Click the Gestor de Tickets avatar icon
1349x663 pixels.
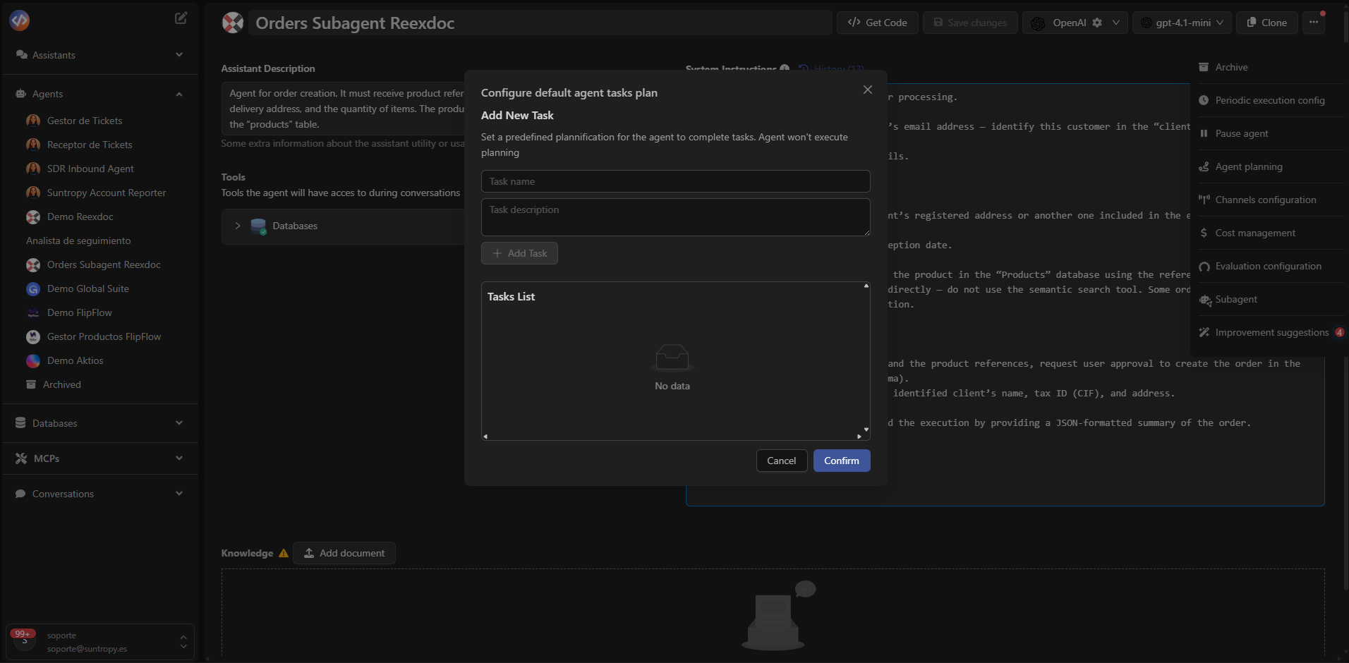pos(33,121)
